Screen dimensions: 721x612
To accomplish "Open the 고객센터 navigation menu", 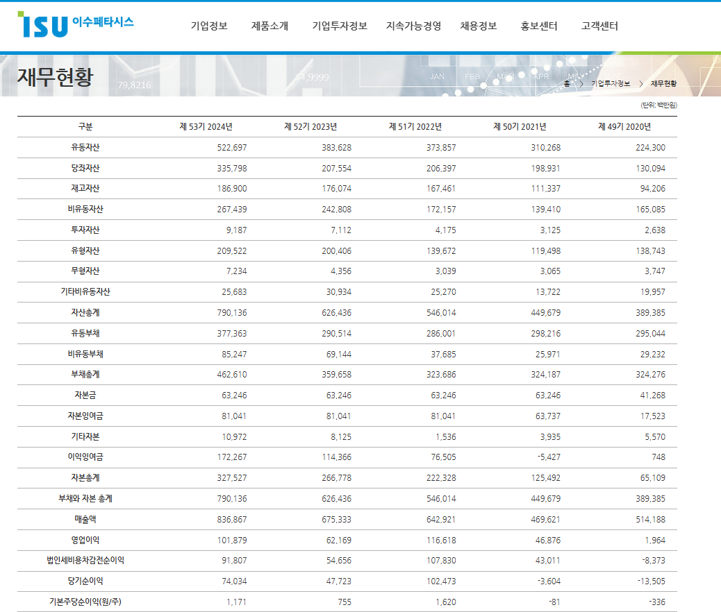I will (597, 26).
